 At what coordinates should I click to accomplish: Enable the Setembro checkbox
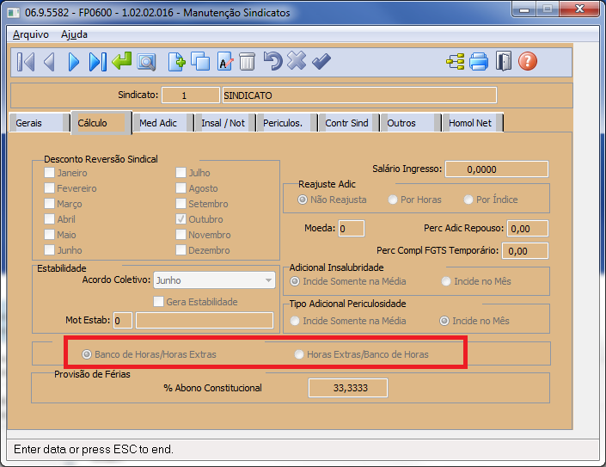[181, 203]
